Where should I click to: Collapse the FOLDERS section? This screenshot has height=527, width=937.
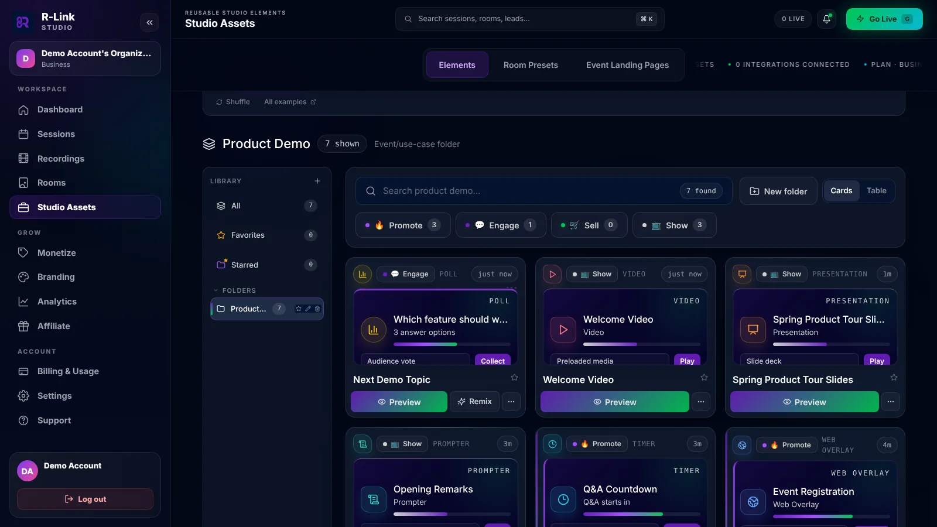point(234,290)
